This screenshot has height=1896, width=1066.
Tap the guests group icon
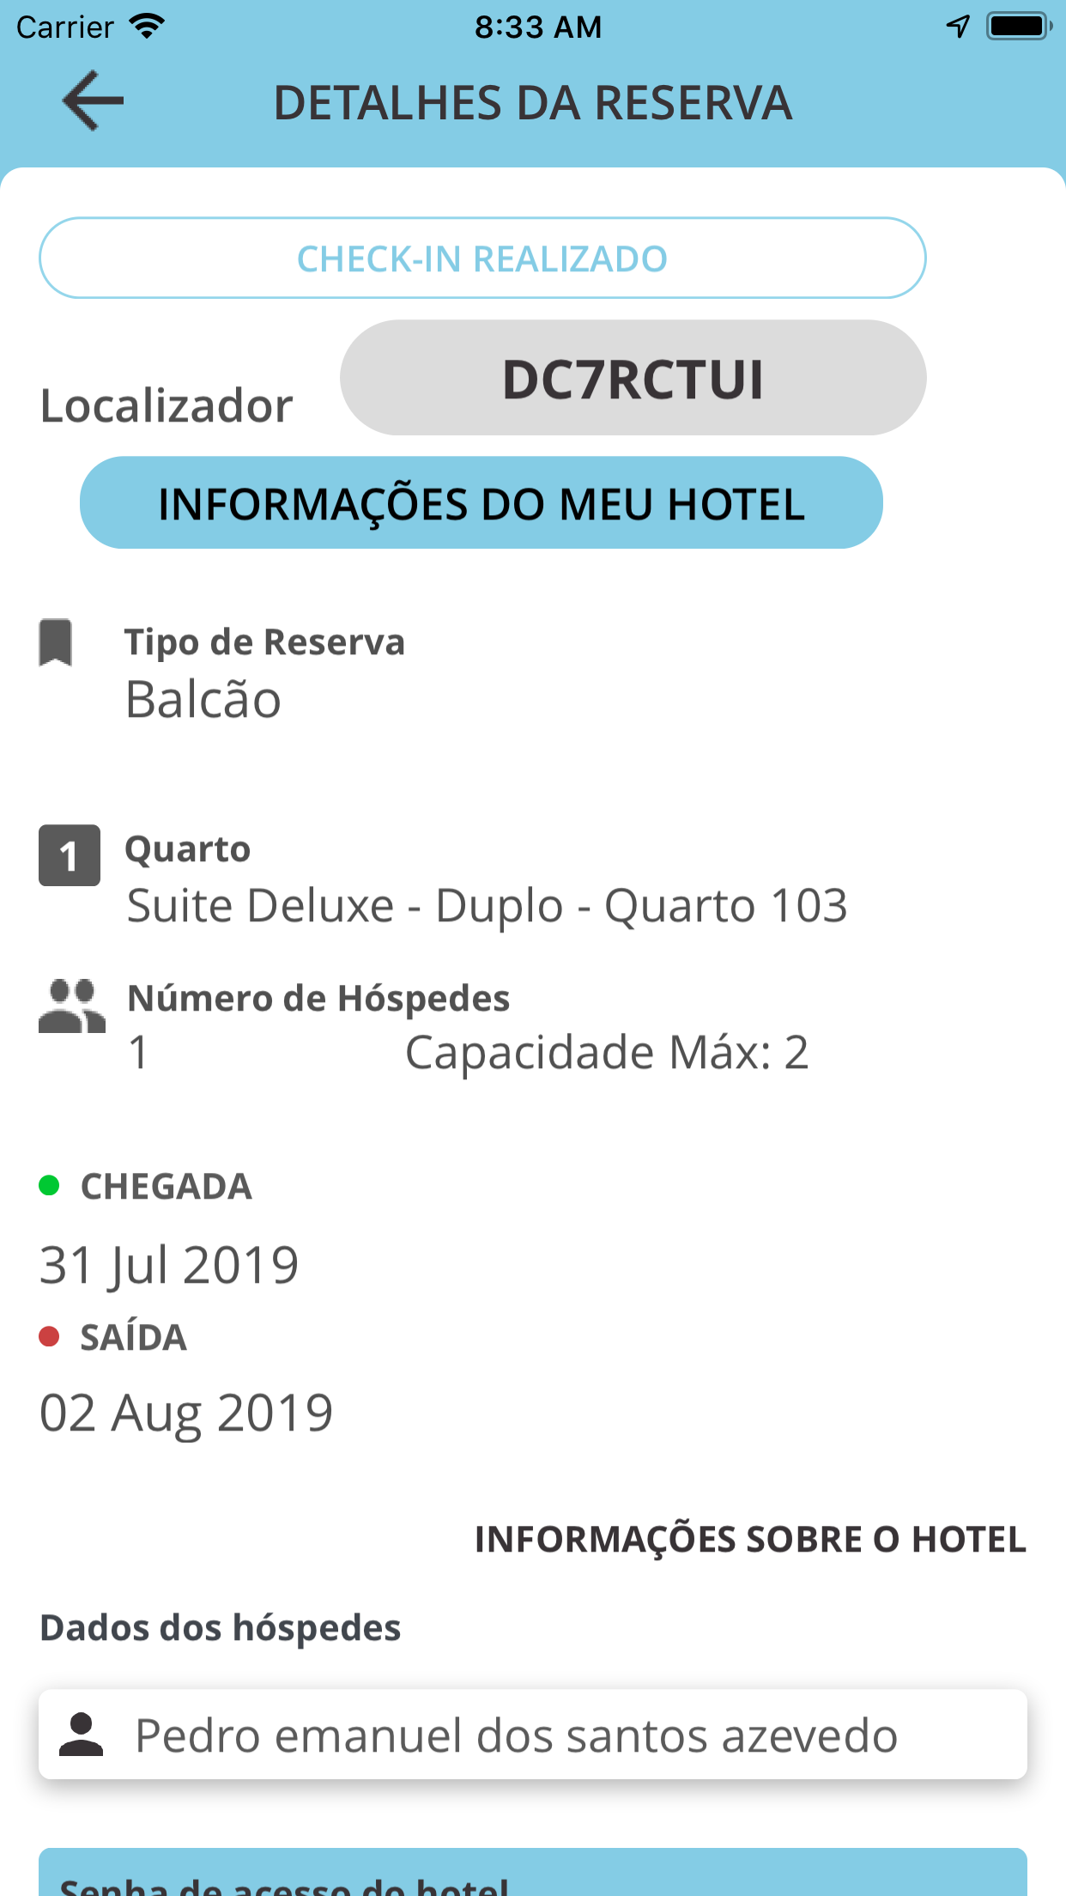72,1006
